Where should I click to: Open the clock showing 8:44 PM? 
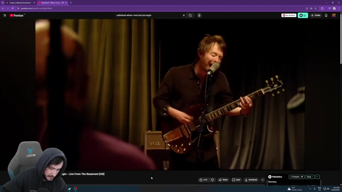[x=335, y=189]
